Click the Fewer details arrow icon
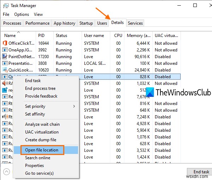 [6, 172]
